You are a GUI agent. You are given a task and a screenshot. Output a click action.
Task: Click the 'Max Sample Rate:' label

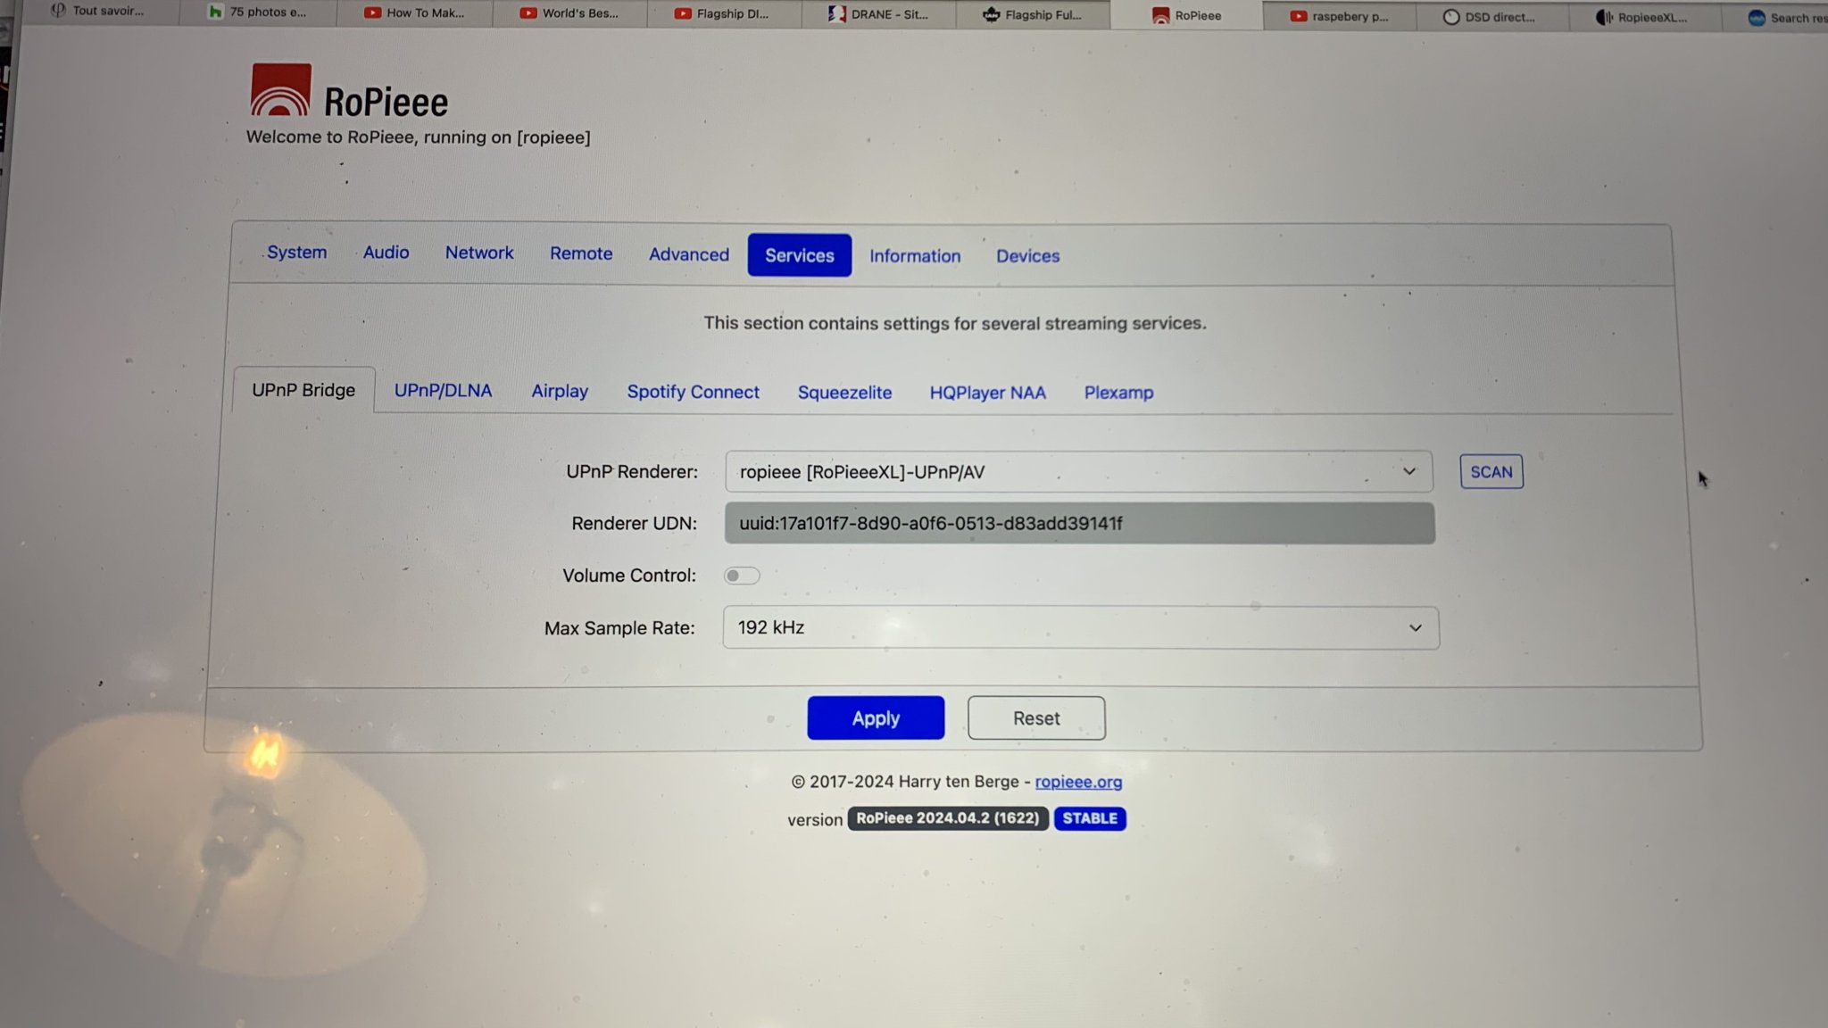click(619, 628)
